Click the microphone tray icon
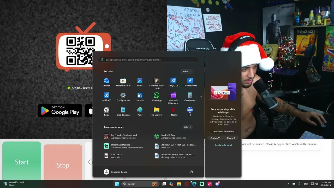334x188 pixels. [299, 184]
